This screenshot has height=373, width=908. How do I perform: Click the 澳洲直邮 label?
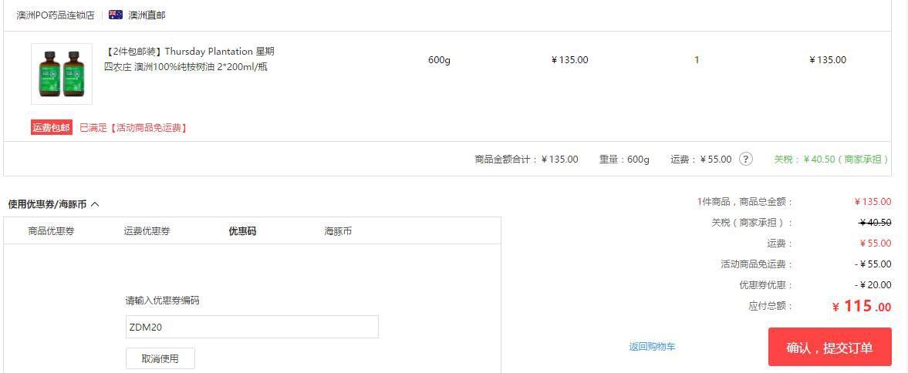(147, 15)
